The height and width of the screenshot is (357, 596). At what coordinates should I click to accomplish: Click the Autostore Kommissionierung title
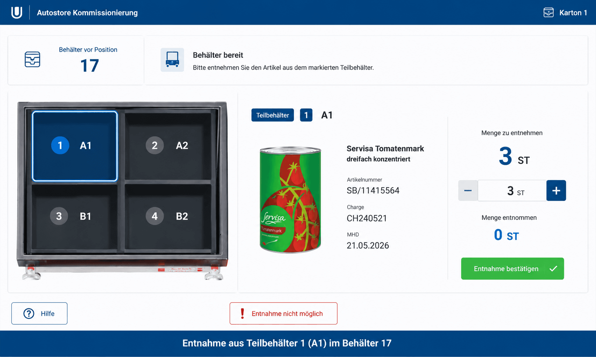pyautogui.click(x=87, y=13)
